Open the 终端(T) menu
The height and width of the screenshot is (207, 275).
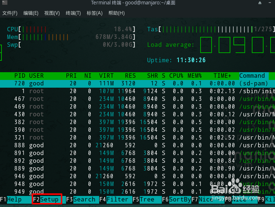coord(73,13)
